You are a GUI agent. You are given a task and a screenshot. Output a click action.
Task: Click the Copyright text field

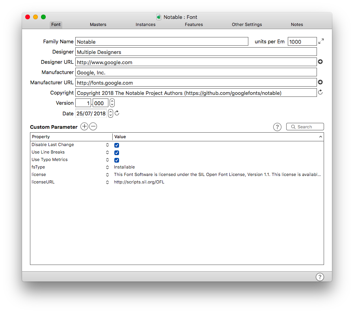[x=196, y=93]
